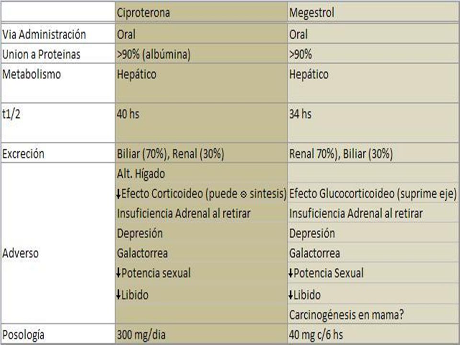Click the Biliar (70%), Renal (30%) cell
The width and height of the screenshot is (460, 345).
pyautogui.click(x=201, y=153)
